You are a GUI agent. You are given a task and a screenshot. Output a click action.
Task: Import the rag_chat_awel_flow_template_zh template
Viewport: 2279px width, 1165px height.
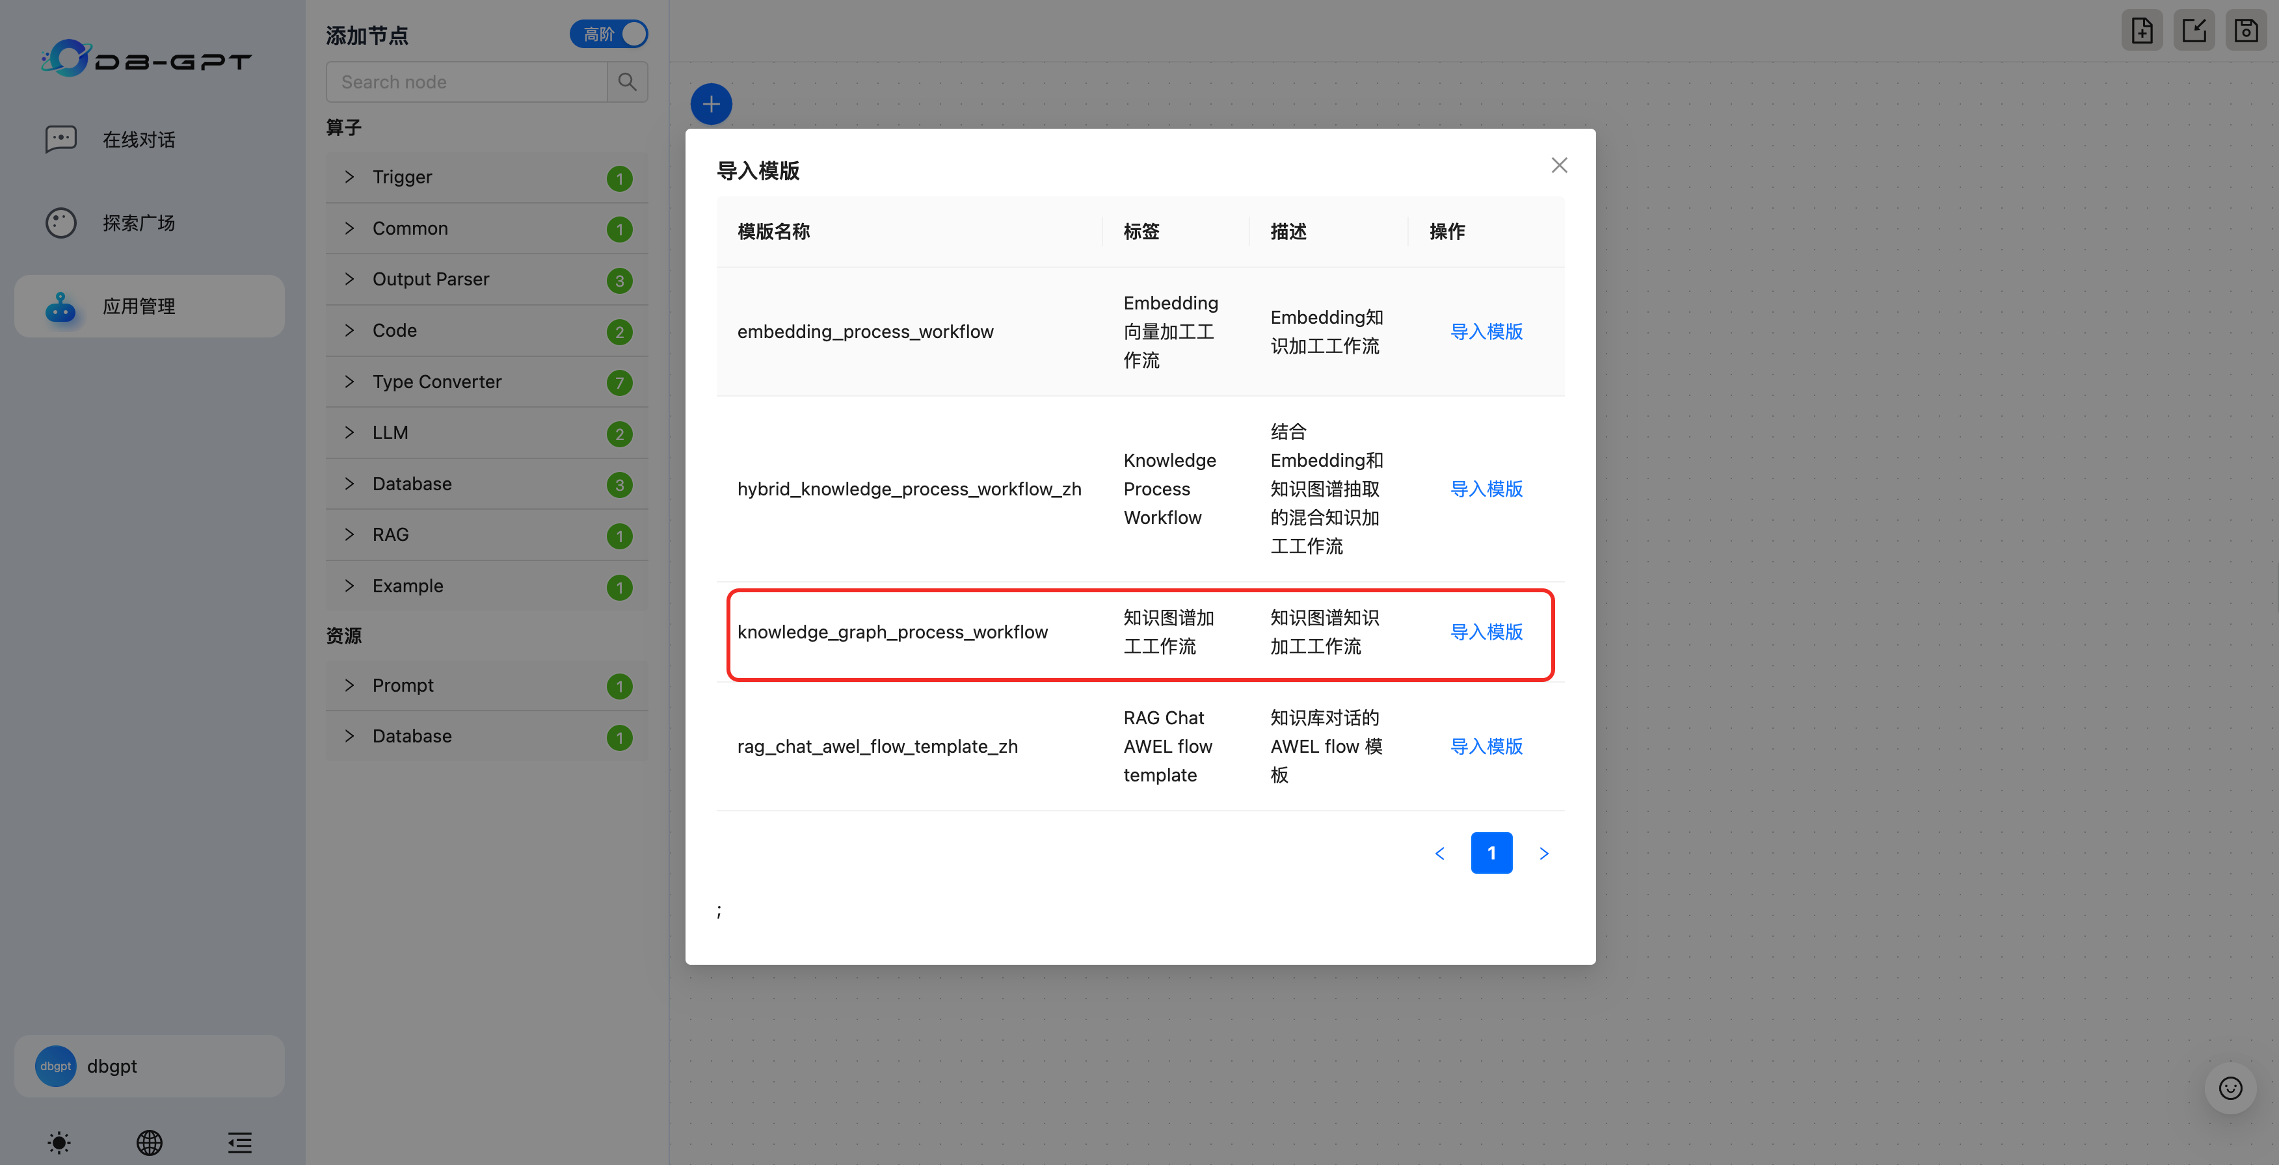(x=1486, y=746)
